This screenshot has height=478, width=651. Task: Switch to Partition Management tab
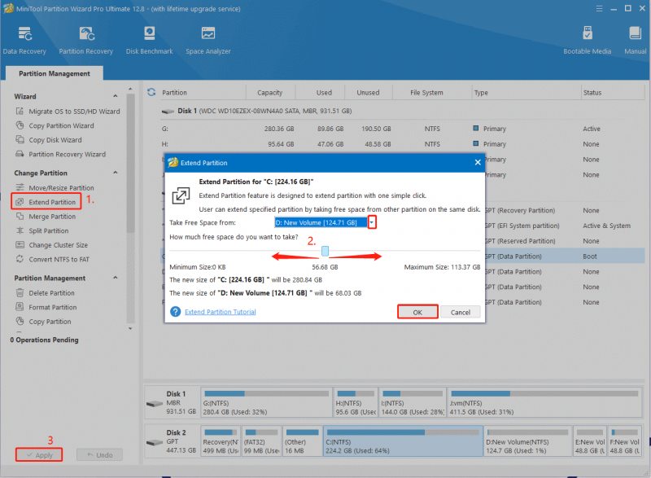pyautogui.click(x=55, y=73)
